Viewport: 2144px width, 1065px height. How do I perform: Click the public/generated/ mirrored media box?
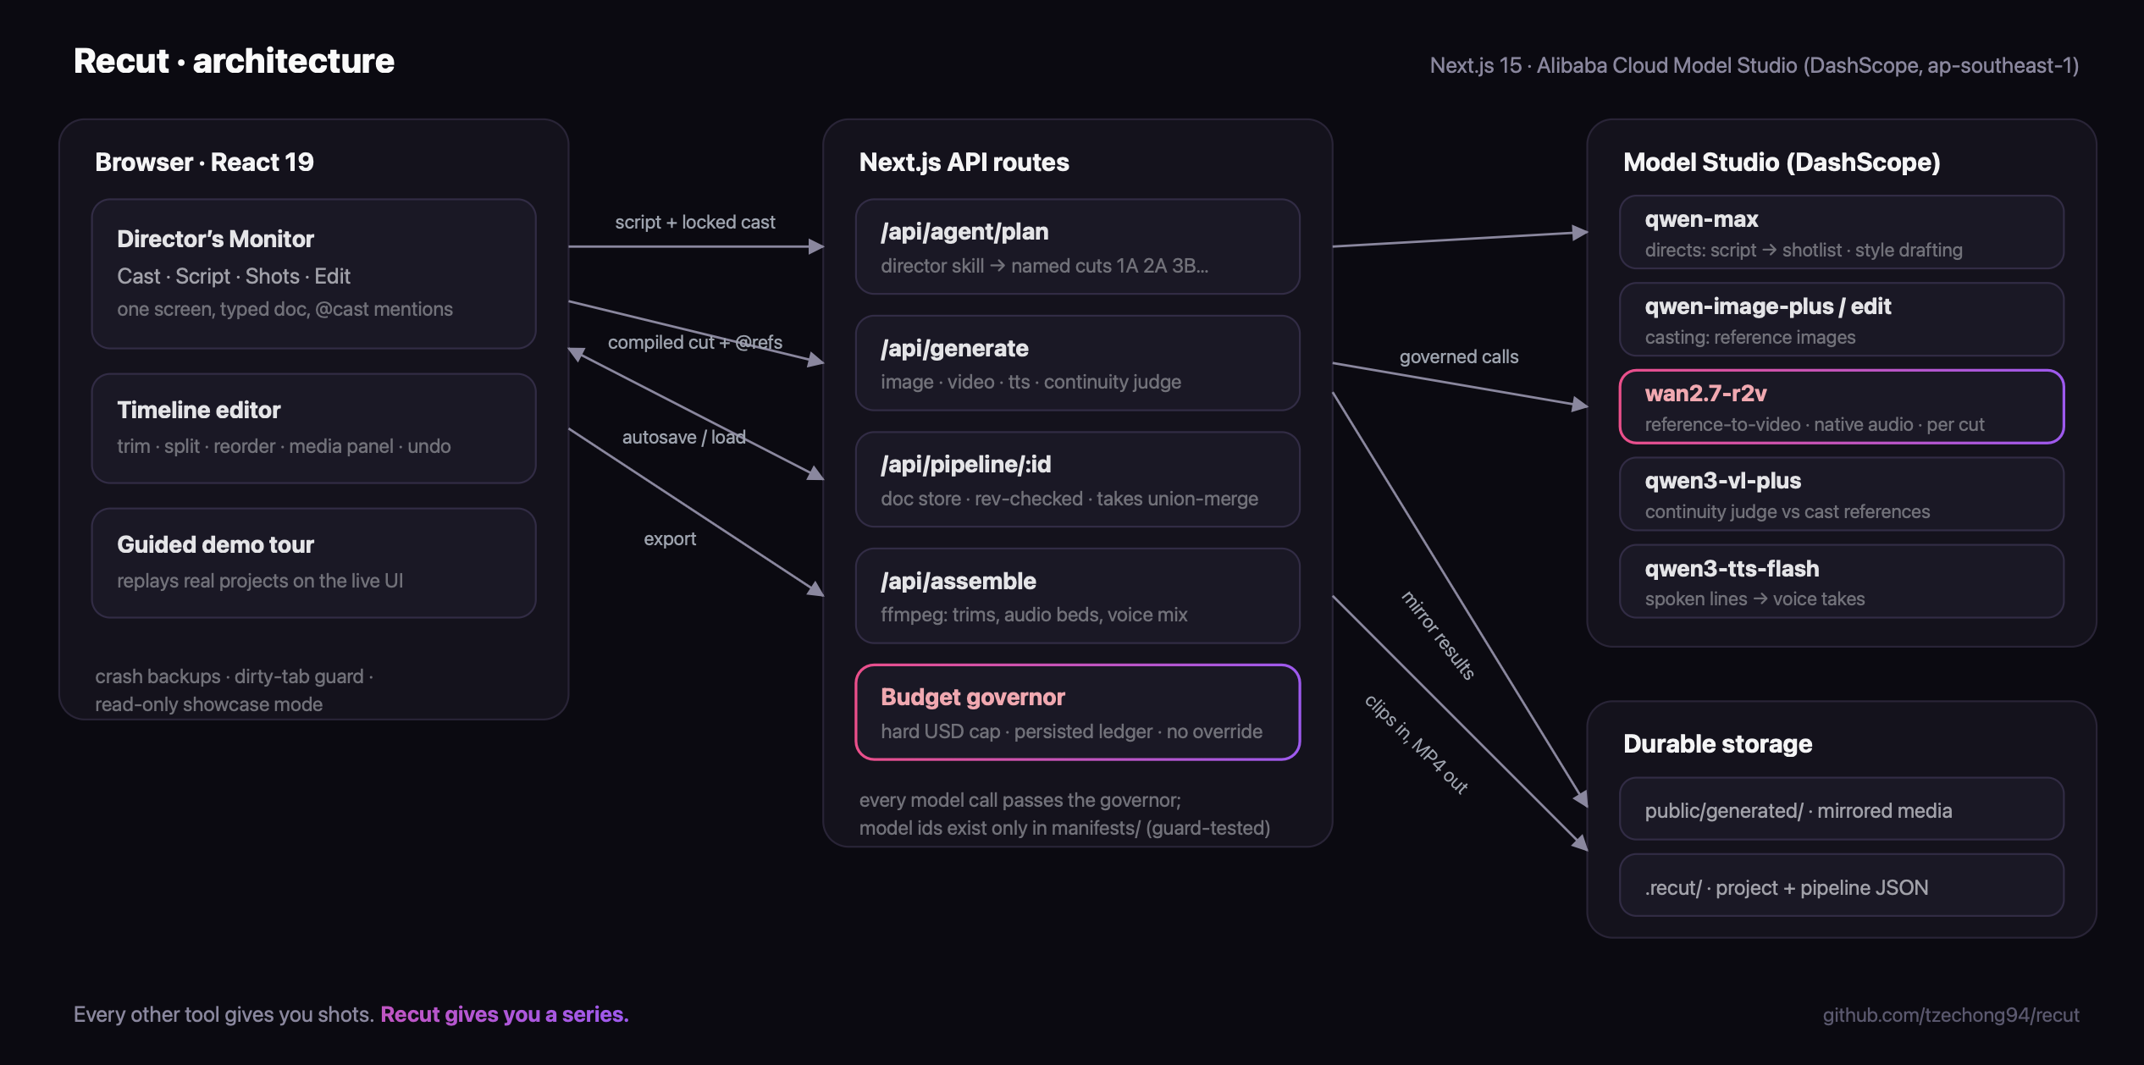[x=1841, y=808]
